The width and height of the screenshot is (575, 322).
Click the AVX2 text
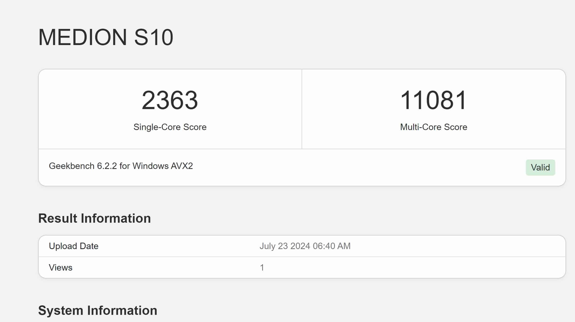(182, 166)
